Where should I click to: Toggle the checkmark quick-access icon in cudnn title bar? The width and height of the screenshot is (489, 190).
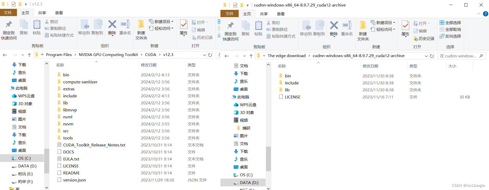tap(235, 5)
